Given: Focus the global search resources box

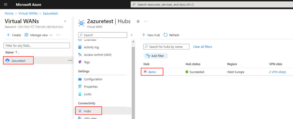Looking at the screenshot, I should point(212,5).
